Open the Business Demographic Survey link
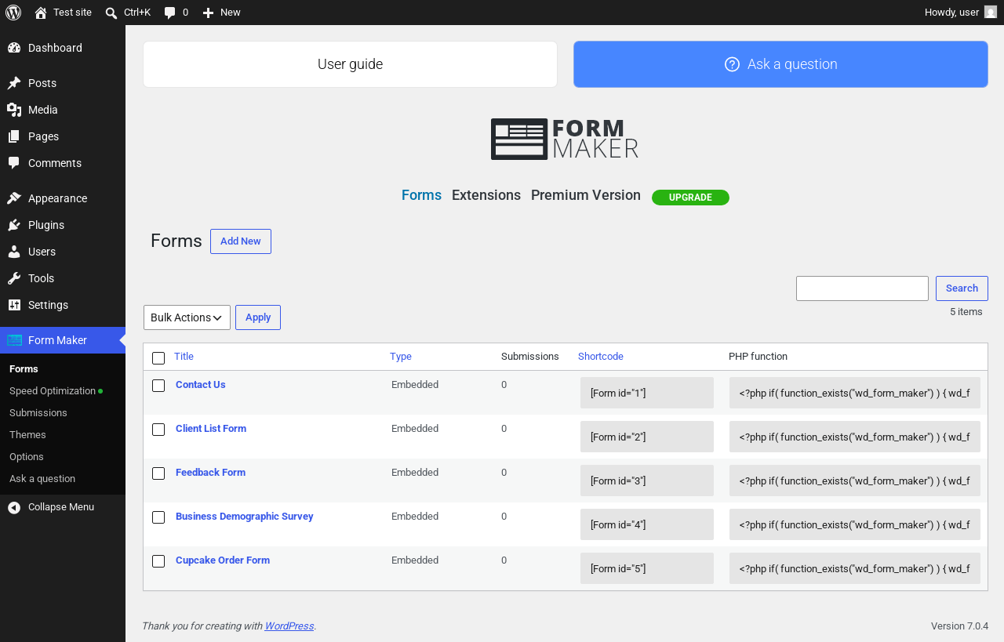The width and height of the screenshot is (1004, 642). coord(245,517)
